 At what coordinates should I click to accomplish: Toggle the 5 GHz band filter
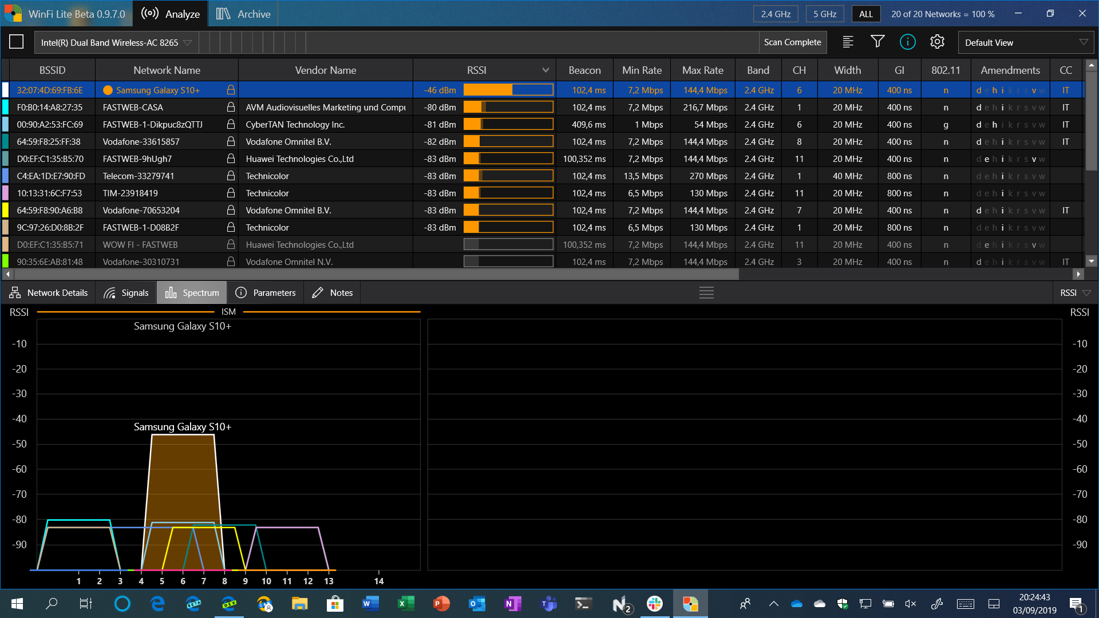pos(825,14)
